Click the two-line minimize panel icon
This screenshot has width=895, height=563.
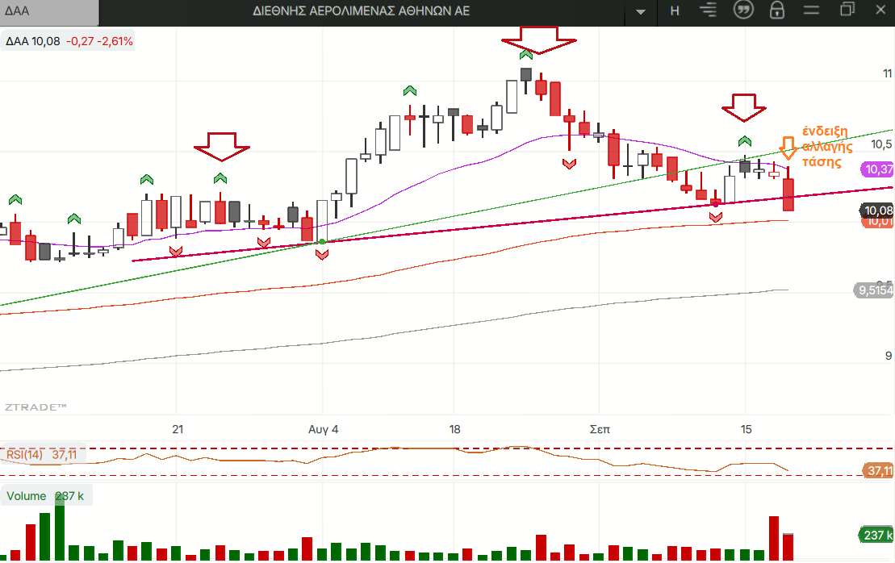pyautogui.click(x=811, y=10)
